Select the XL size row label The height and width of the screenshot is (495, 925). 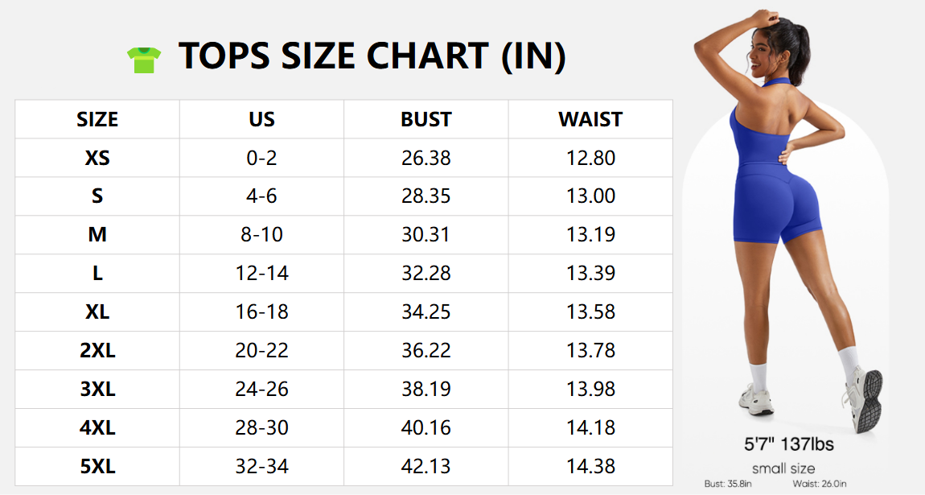(97, 312)
